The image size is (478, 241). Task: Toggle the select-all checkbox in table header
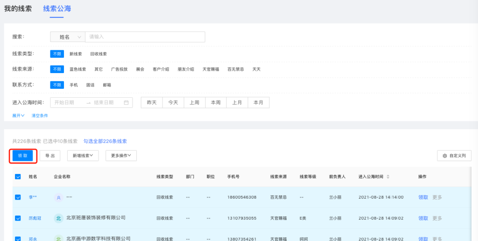point(18,177)
